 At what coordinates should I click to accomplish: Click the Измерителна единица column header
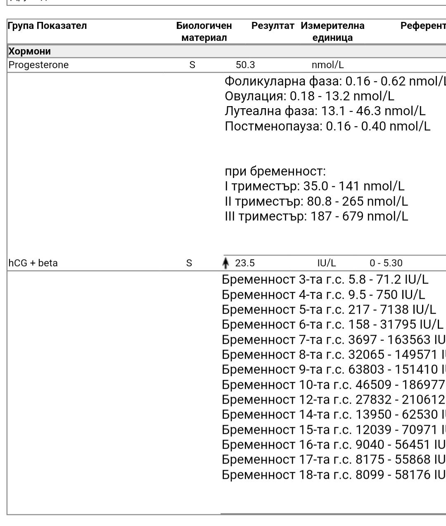pos(332,31)
